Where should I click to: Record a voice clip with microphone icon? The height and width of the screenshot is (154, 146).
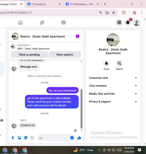point(13,138)
